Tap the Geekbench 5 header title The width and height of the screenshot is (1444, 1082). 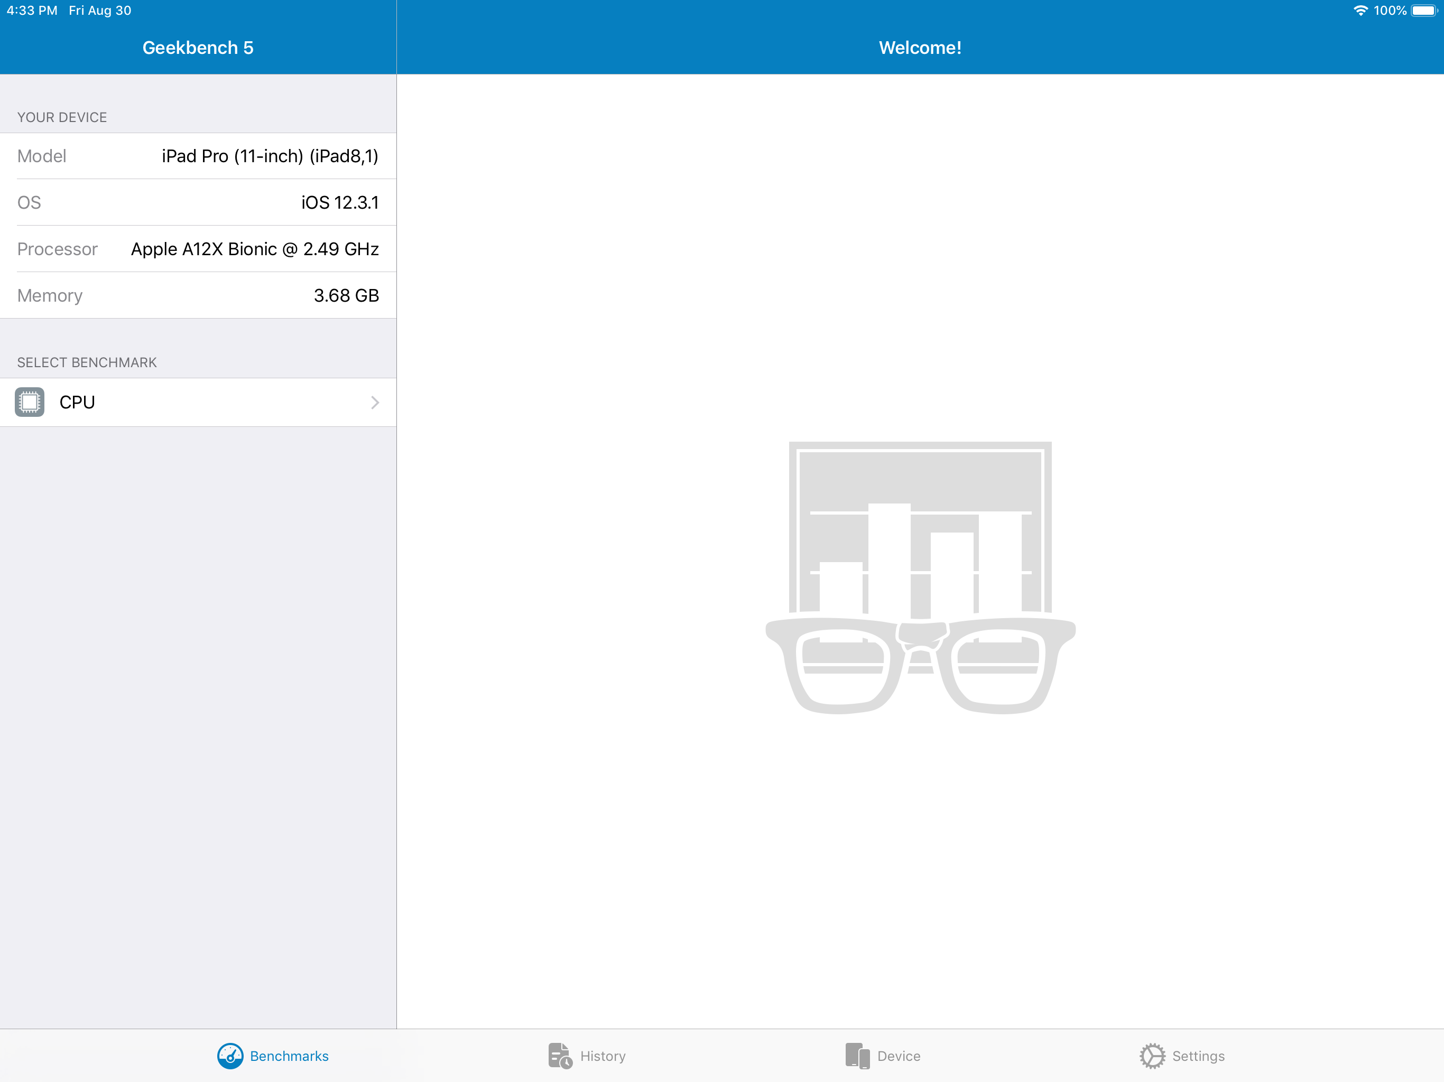(198, 48)
